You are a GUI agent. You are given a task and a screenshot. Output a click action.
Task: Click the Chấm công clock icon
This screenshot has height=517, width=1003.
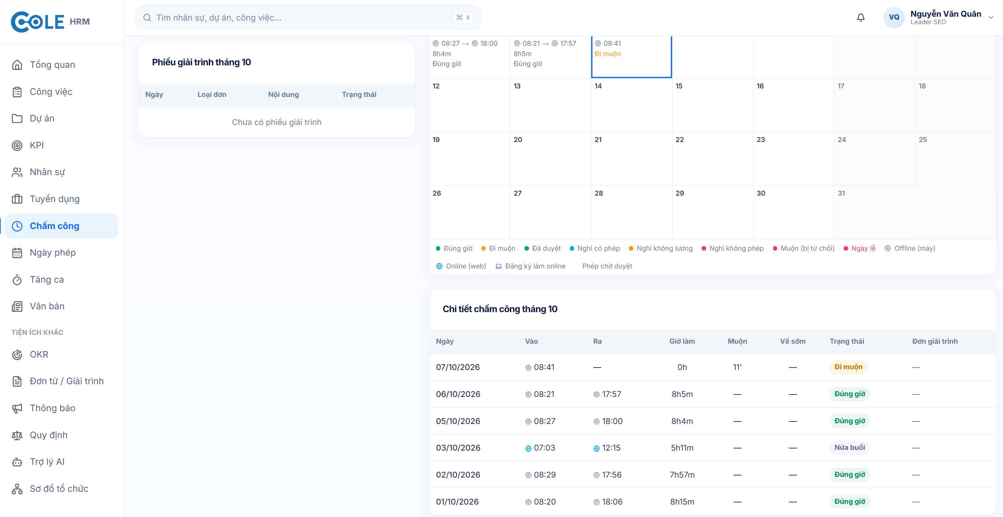pyautogui.click(x=17, y=226)
